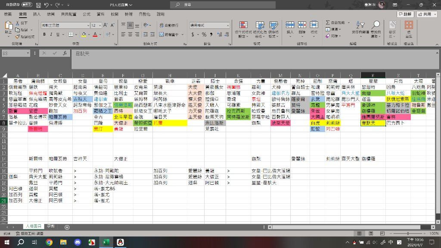Screen dimensions: 441x248
Task: Add a new sheet with the plus button
Action: tap(67, 227)
